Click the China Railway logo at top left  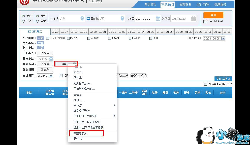pos(24,2)
